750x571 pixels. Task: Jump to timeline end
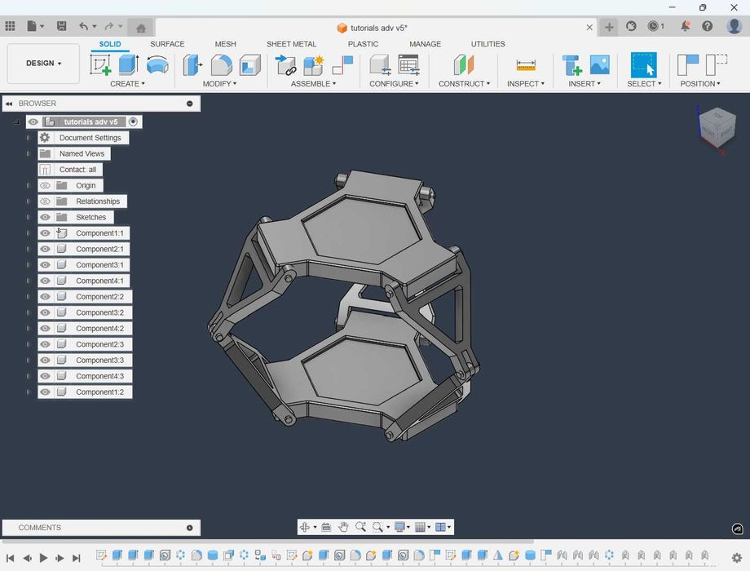[77, 558]
